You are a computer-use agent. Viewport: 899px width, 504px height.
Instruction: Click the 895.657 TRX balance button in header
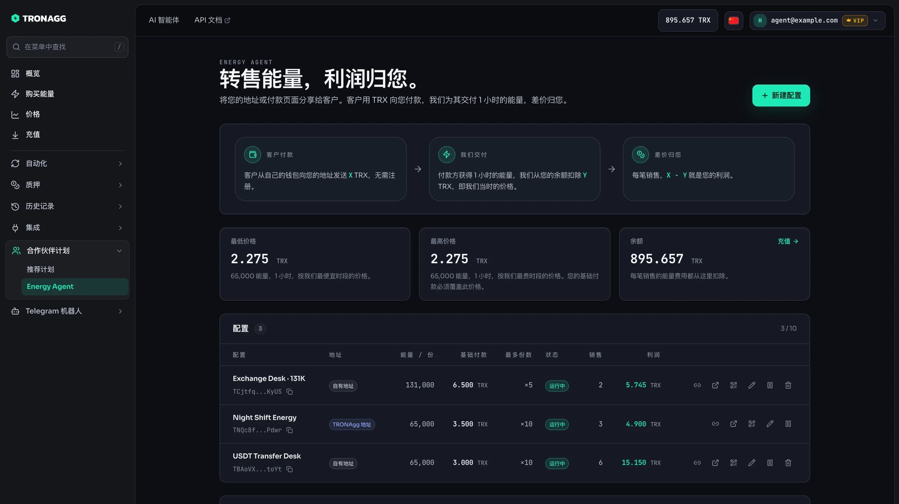(x=688, y=20)
